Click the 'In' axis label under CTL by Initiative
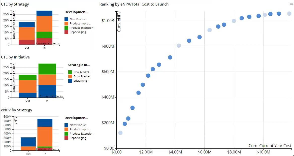The width and height of the screenshot is (294, 156). pos(47,101)
